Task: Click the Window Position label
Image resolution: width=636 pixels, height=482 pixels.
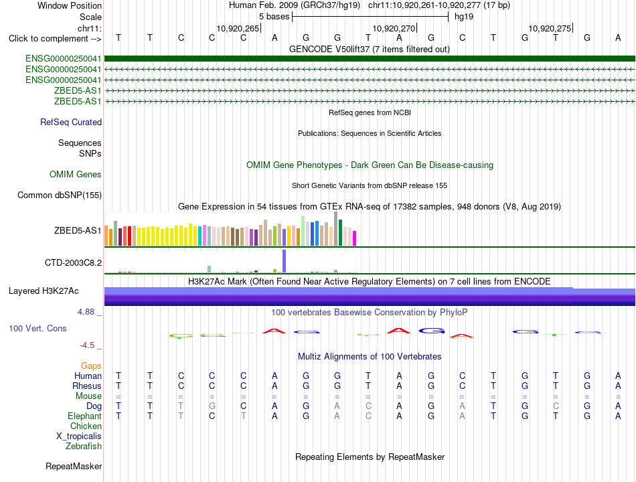Action: pyautogui.click(x=70, y=5)
